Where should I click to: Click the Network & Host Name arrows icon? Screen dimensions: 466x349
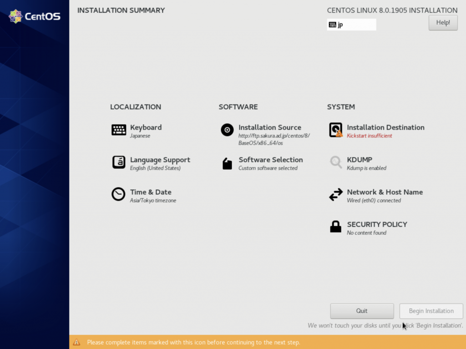[x=336, y=195]
